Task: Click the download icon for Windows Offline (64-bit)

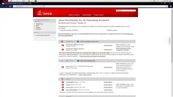Action: [x=63, y=50]
